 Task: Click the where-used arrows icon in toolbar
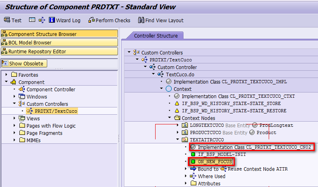[x=42, y=20]
